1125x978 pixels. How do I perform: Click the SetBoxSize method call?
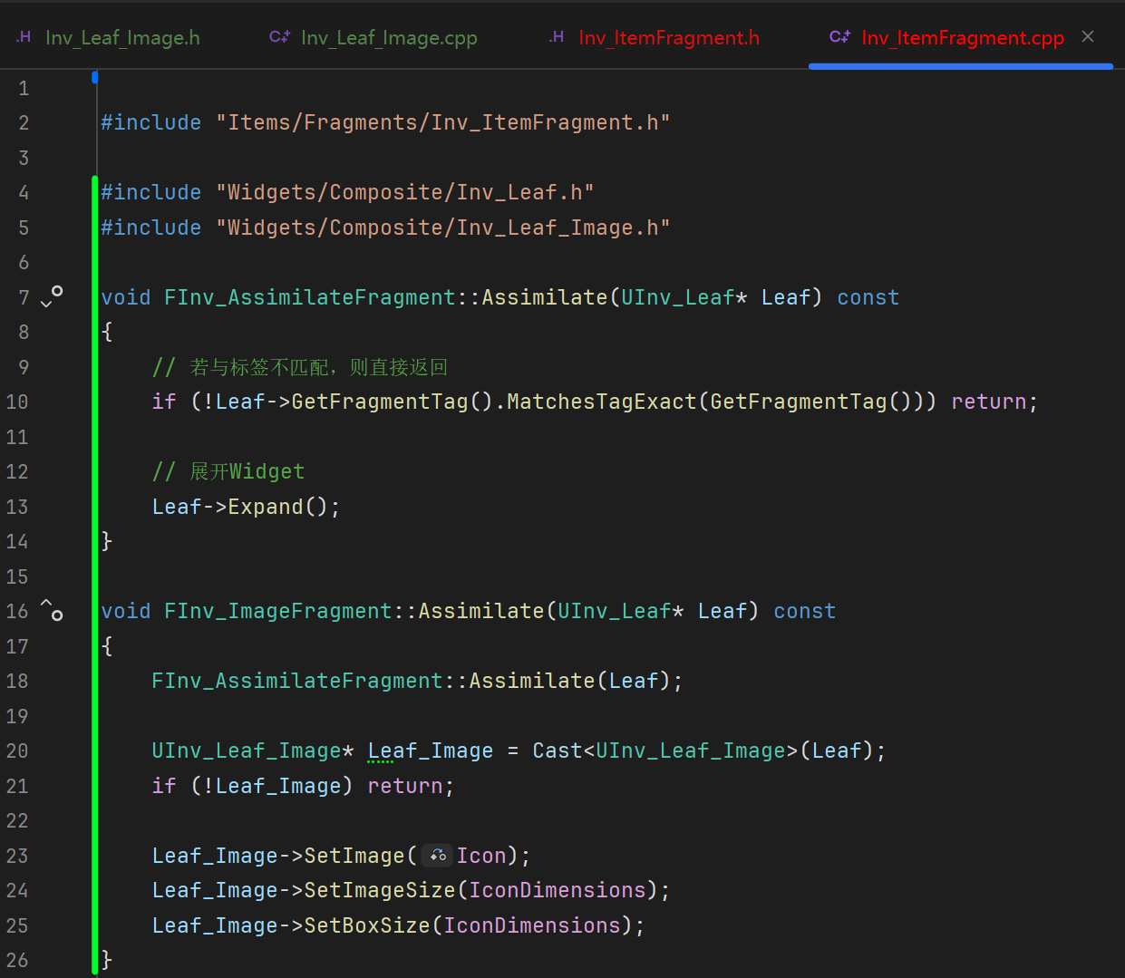[367, 925]
